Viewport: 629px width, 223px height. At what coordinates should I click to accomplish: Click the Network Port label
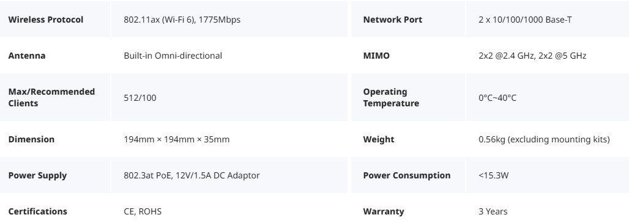pos(393,20)
